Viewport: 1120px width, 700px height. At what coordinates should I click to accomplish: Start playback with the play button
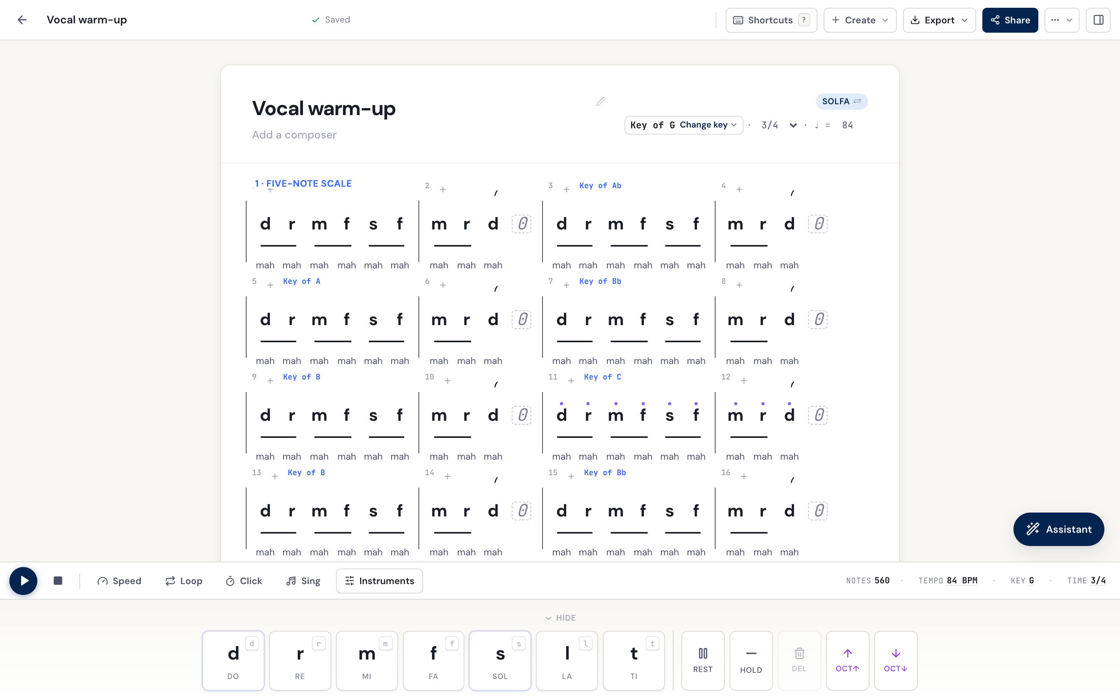coord(23,581)
